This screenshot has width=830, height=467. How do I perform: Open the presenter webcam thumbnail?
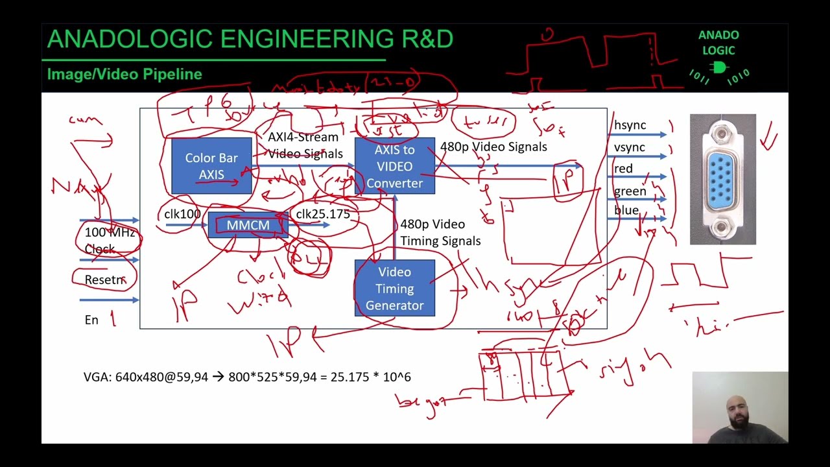(741, 407)
